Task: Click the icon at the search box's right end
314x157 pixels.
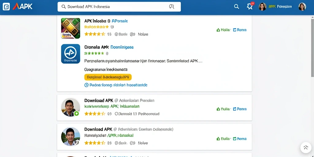Action: [172, 7]
